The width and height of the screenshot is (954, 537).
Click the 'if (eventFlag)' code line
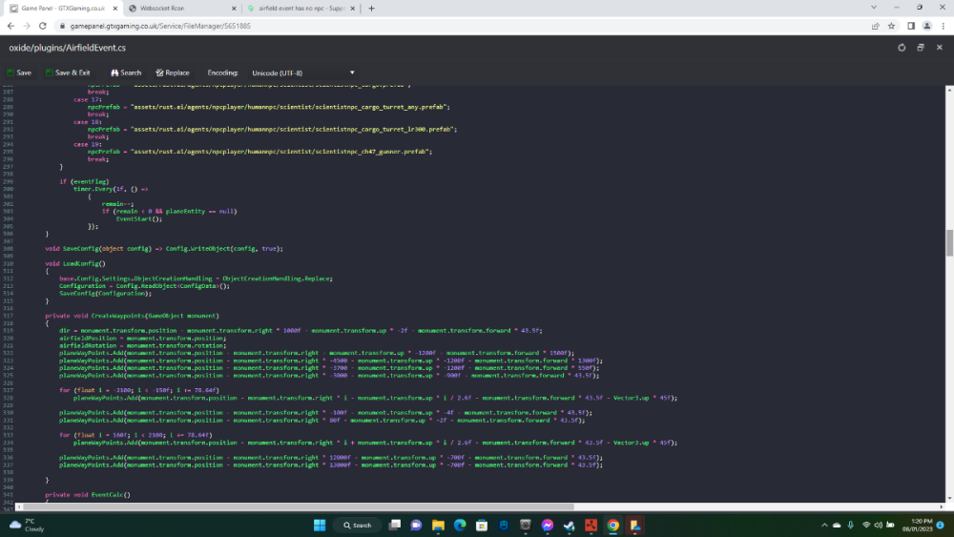click(x=84, y=181)
